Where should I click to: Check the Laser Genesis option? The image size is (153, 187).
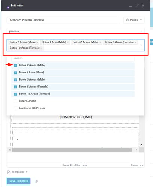(15, 101)
